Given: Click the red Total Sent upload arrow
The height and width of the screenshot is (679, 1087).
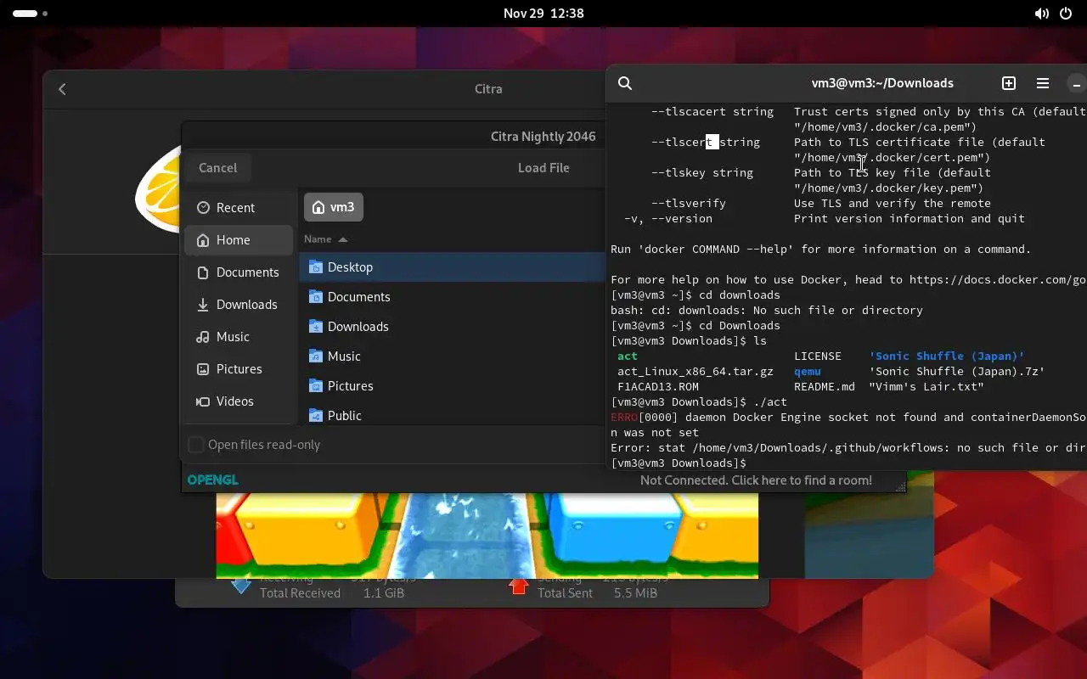Looking at the screenshot, I should [x=519, y=586].
